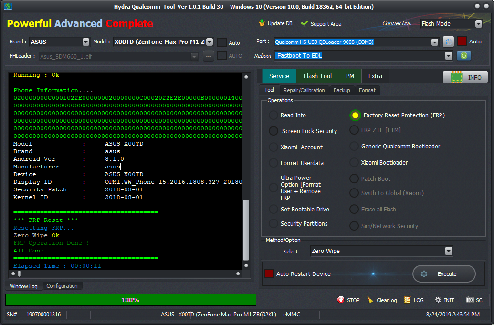Click the Execute button
The width and height of the screenshot is (494, 325).
[x=444, y=273]
